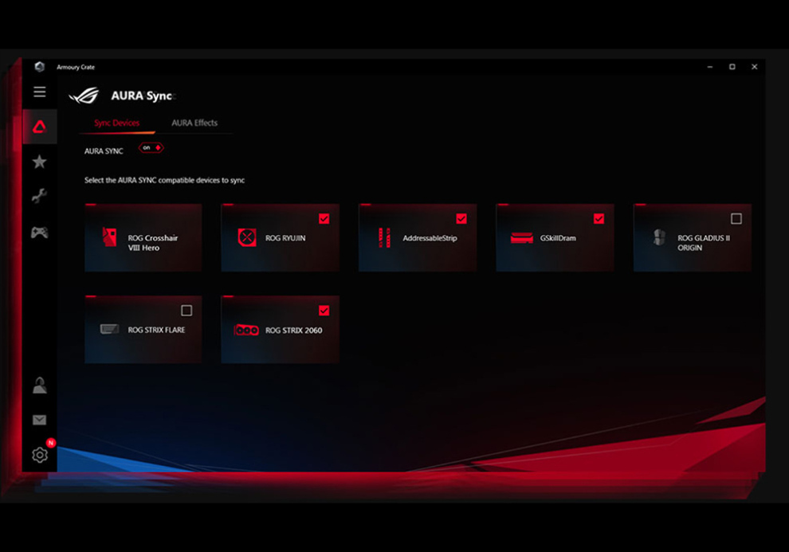Maximize the Armoury Crate window
Screen dimensions: 789x552
732,67
